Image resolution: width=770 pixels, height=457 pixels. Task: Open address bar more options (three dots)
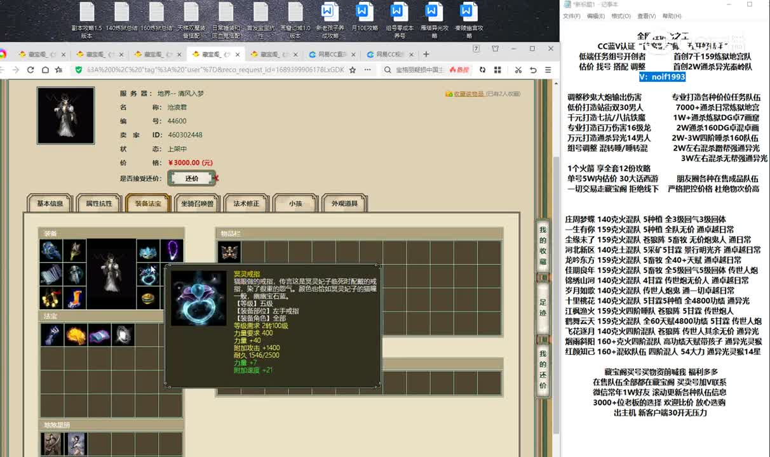[x=368, y=70]
